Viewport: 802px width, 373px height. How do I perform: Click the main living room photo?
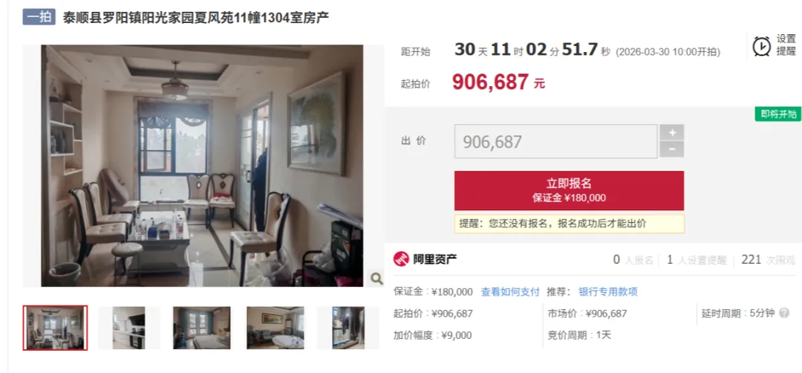203,166
